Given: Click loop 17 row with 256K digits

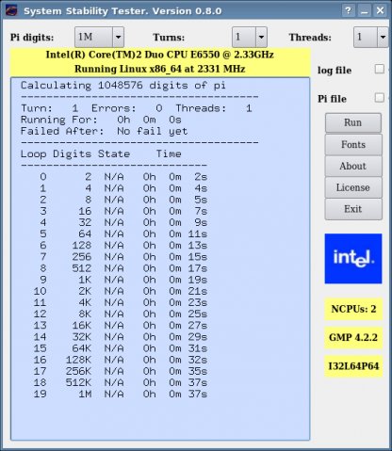Looking at the screenshot, I should tap(121, 371).
